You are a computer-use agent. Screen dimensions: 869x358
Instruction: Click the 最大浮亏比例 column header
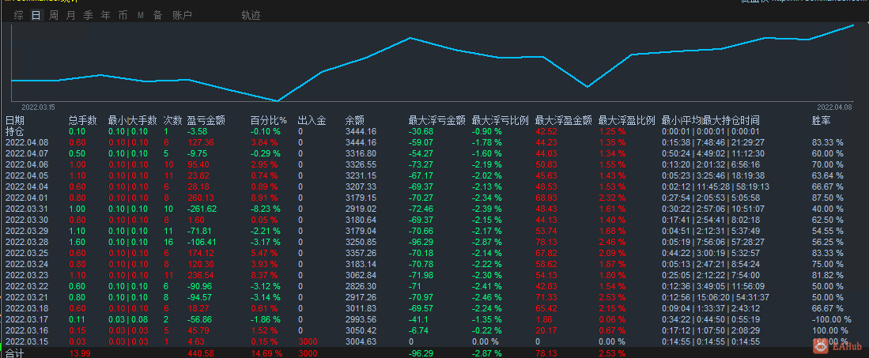501,120
